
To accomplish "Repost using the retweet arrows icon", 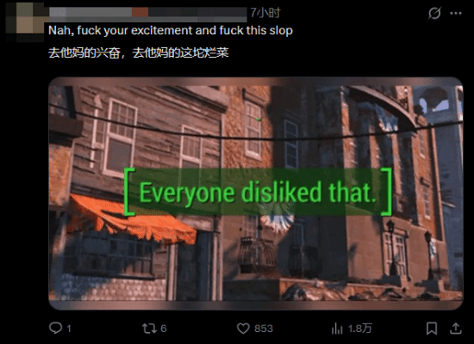I will pyautogui.click(x=149, y=329).
